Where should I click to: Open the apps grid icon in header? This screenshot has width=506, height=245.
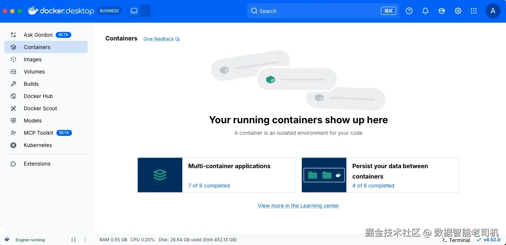[x=474, y=11]
